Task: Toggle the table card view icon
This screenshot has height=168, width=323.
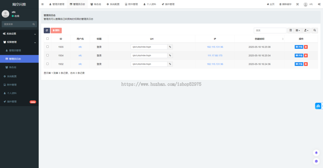Action: pos(291,30)
